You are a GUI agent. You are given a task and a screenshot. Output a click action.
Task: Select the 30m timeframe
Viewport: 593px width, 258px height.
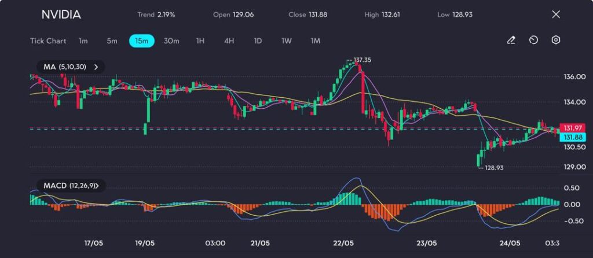[171, 41]
